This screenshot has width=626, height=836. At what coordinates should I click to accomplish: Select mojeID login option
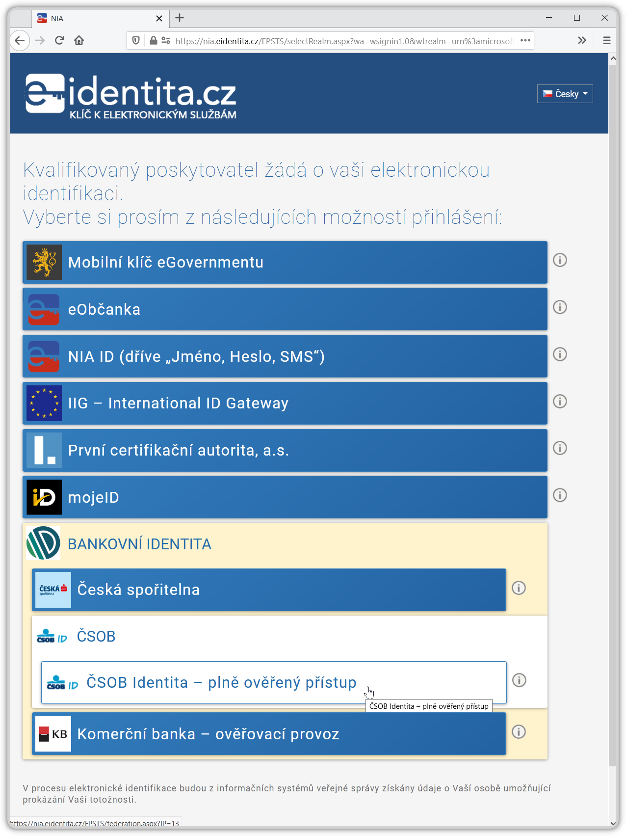point(285,497)
